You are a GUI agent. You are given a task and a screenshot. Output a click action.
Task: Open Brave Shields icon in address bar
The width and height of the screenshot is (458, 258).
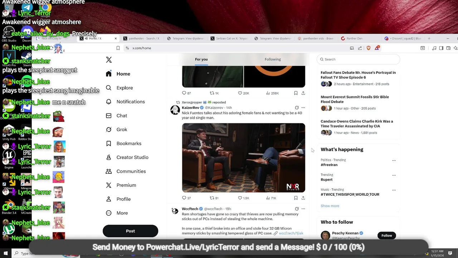pyautogui.click(x=369, y=48)
